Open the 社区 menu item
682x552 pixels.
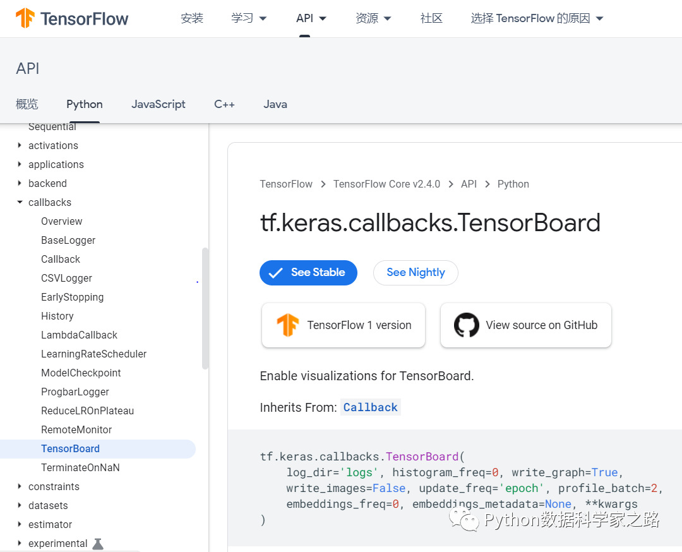(431, 18)
